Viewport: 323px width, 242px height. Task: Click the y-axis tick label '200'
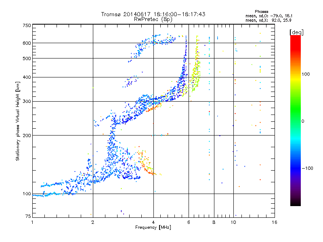27,136
